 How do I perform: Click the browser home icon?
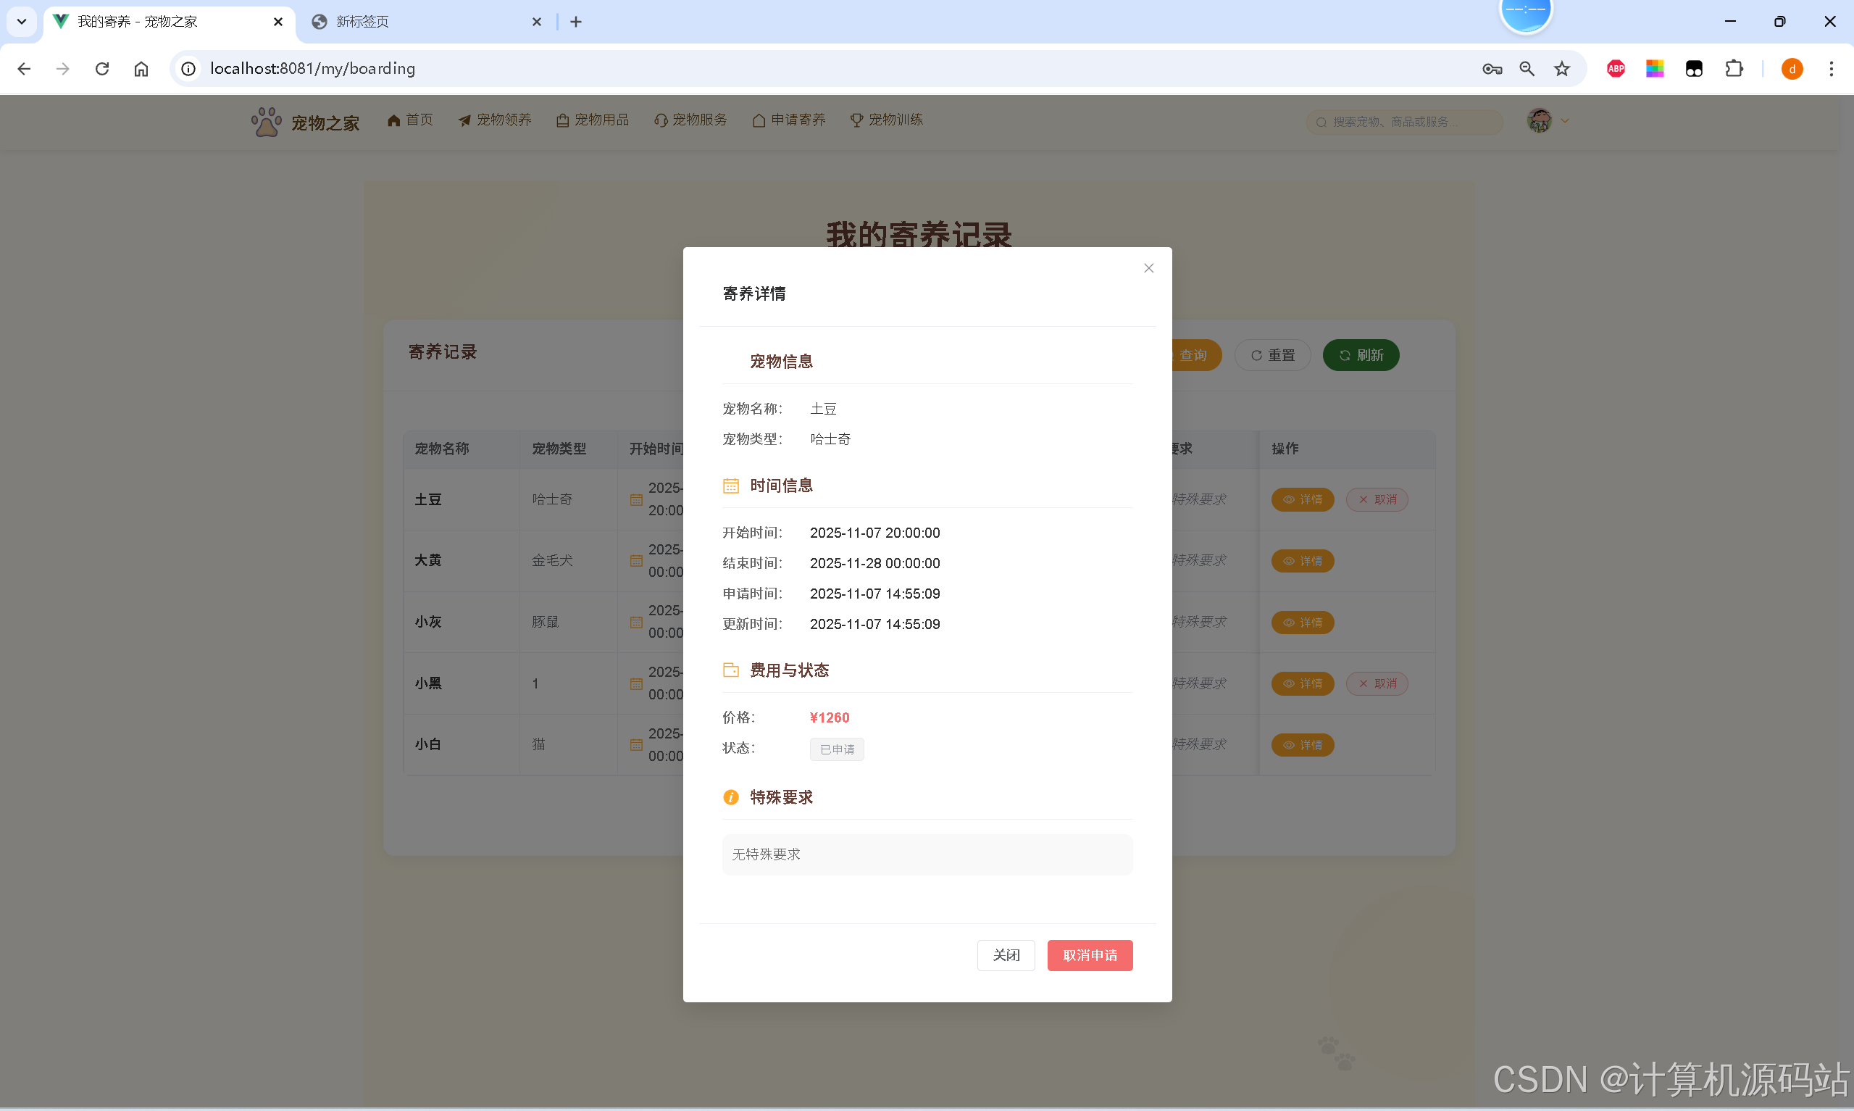point(141,69)
